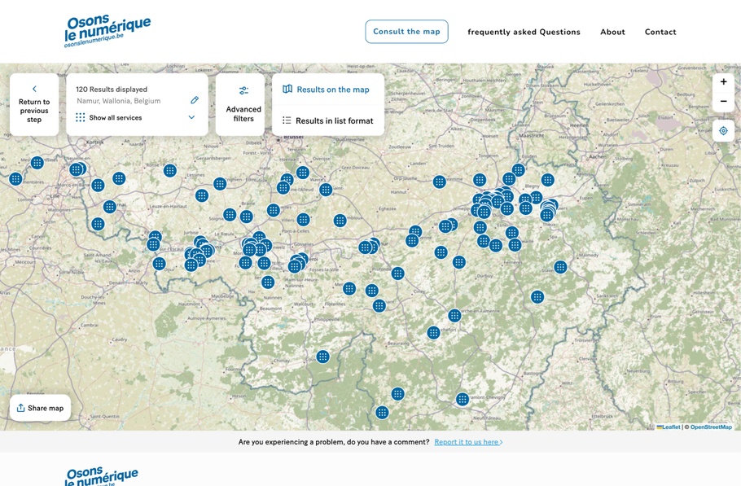Click the Namur, Wallonia, Belgium location field
Viewport: 741px width, 486px height.
click(119, 101)
